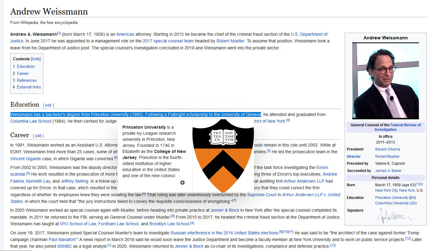Open Brooklyn Law School link
428x251 pixels.
pos(169,224)
